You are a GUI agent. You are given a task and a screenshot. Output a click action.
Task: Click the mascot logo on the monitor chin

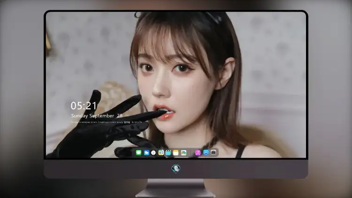pos(176,168)
